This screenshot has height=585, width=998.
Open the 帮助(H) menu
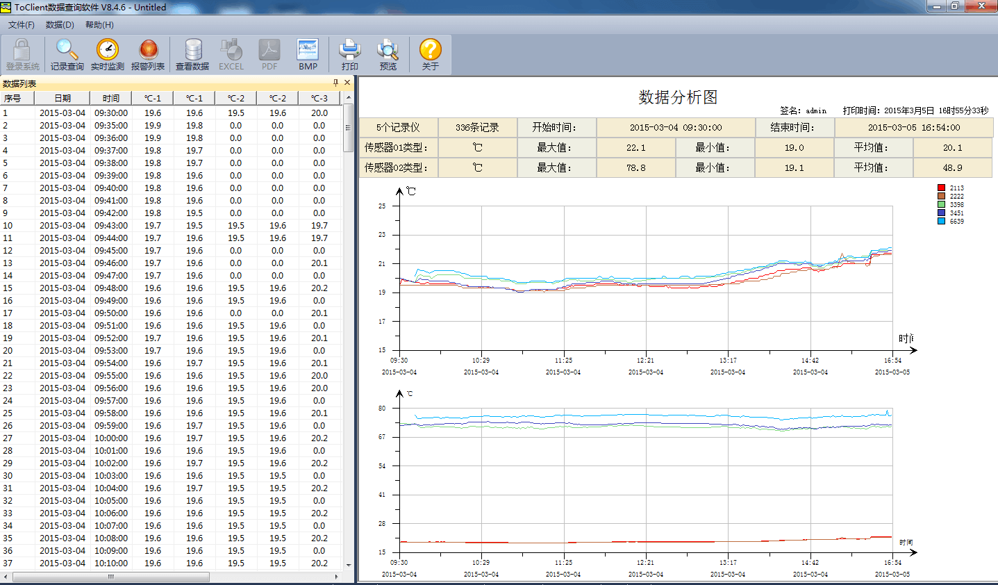(99, 25)
